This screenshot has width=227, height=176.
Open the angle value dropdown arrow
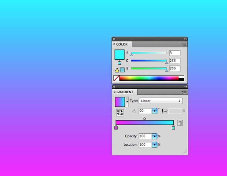point(154,111)
